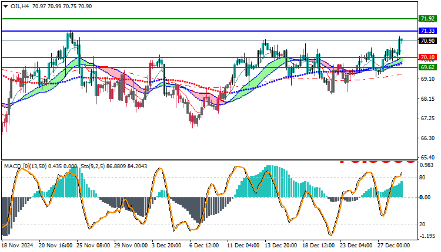441x252 pixels.
Task: Select the 20 stochastic level label
Action: 422,224
